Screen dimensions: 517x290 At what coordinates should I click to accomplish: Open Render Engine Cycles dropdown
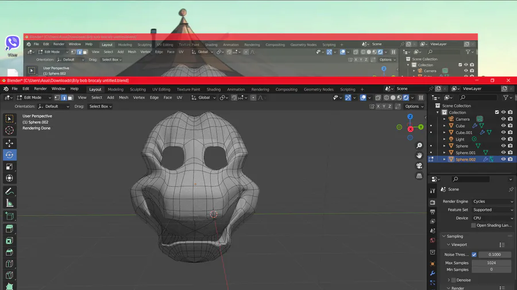click(493, 201)
